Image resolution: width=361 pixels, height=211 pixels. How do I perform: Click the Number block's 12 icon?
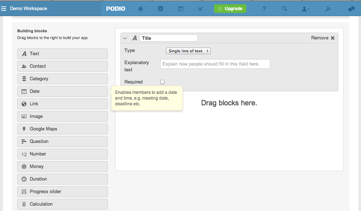(24, 154)
